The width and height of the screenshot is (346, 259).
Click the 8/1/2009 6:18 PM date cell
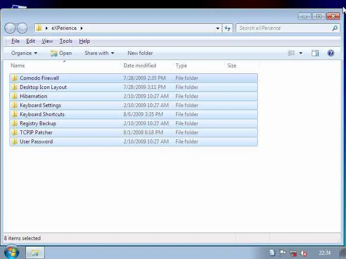(143, 133)
